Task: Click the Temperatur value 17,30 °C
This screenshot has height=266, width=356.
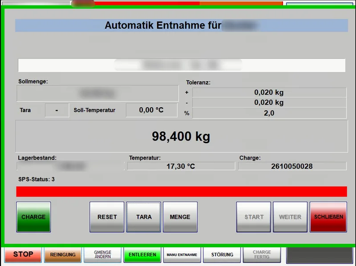Action: pyautogui.click(x=181, y=166)
